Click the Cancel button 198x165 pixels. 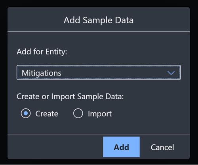pos(162,147)
